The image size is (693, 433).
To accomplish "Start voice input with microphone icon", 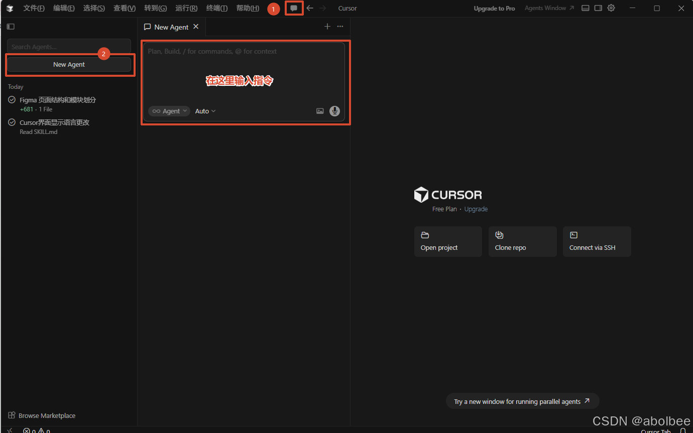I will tap(334, 111).
